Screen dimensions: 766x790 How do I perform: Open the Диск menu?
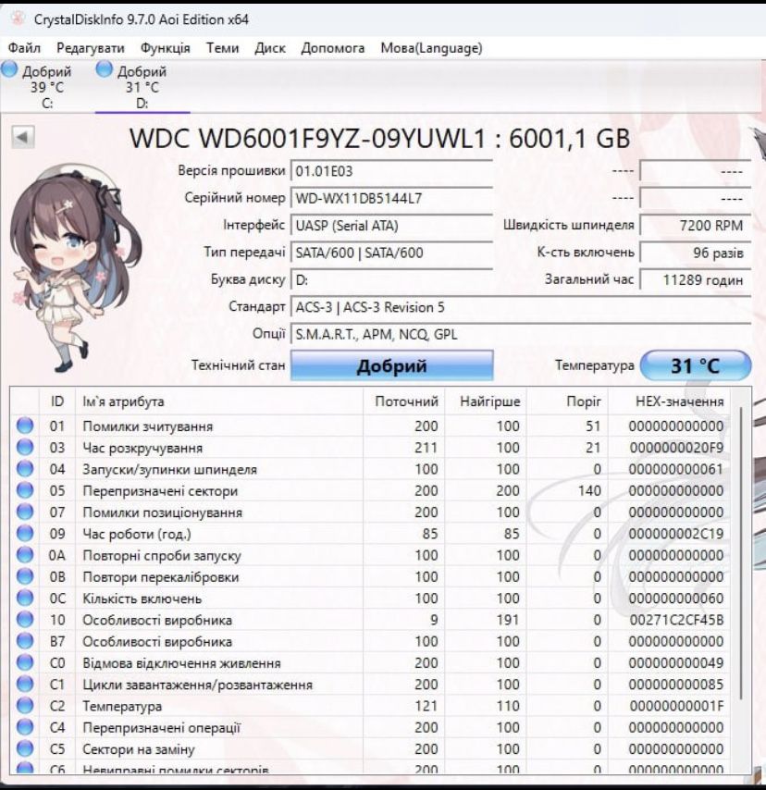tap(269, 48)
